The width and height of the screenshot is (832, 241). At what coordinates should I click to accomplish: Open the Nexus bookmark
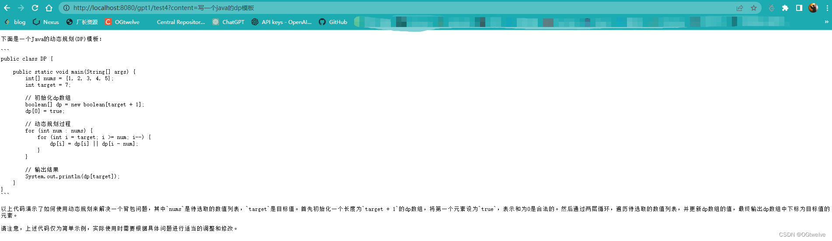(46, 22)
